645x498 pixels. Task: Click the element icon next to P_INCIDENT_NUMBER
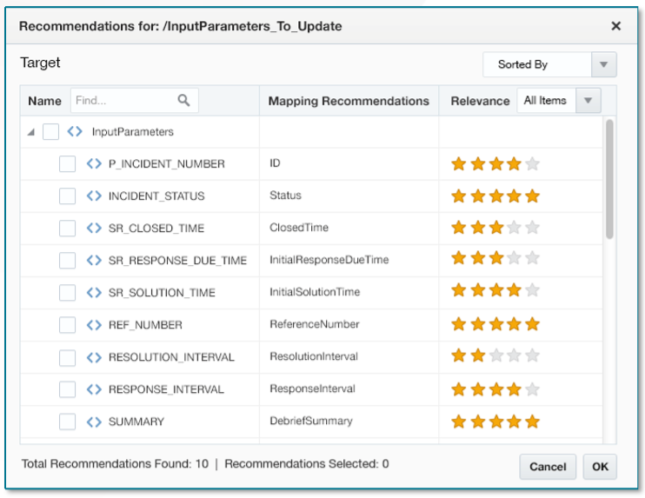click(x=94, y=164)
